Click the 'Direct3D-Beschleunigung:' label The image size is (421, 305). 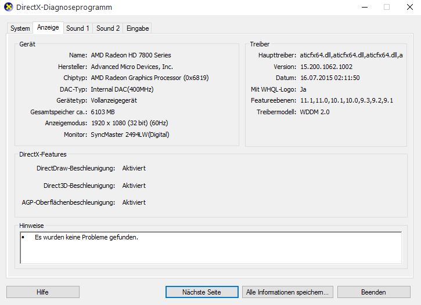coord(79,186)
